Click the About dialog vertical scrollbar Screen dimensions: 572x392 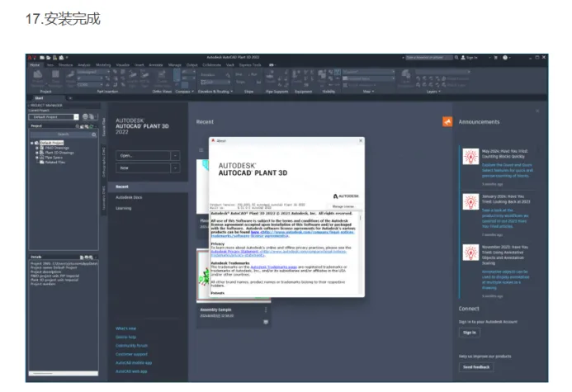pos(361,253)
